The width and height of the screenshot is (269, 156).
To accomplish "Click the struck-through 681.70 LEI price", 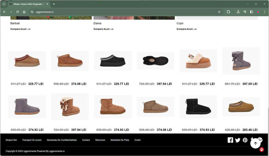I will coord(233,84).
